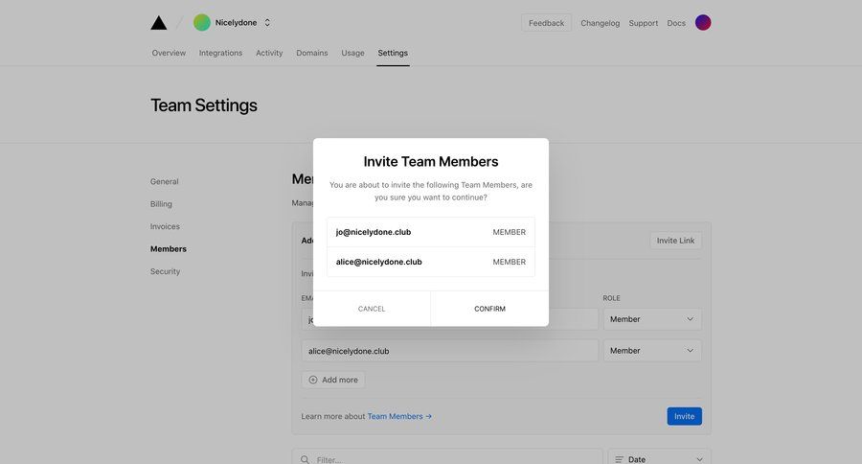Image resolution: width=862 pixels, height=464 pixels.
Task: Switch to the Usage tab
Action: tap(352, 53)
